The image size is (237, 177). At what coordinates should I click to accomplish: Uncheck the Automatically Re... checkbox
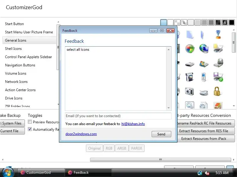point(30,129)
